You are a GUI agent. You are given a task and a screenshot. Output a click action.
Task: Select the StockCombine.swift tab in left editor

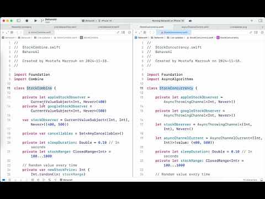[39, 33]
